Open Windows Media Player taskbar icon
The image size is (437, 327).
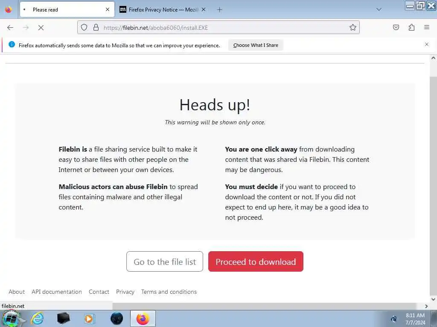coord(89,318)
